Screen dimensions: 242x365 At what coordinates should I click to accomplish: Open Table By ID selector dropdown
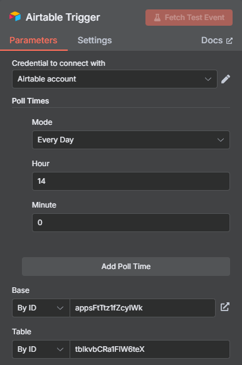(x=41, y=349)
